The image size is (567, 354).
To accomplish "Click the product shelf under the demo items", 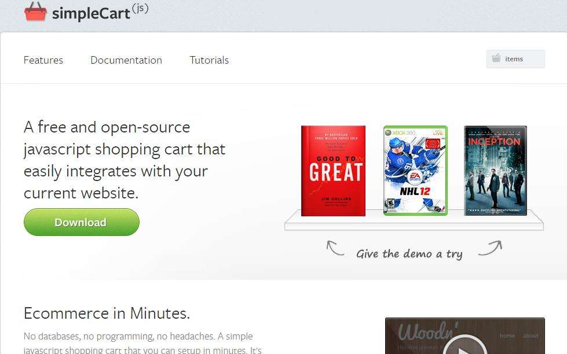I will coord(412,223).
